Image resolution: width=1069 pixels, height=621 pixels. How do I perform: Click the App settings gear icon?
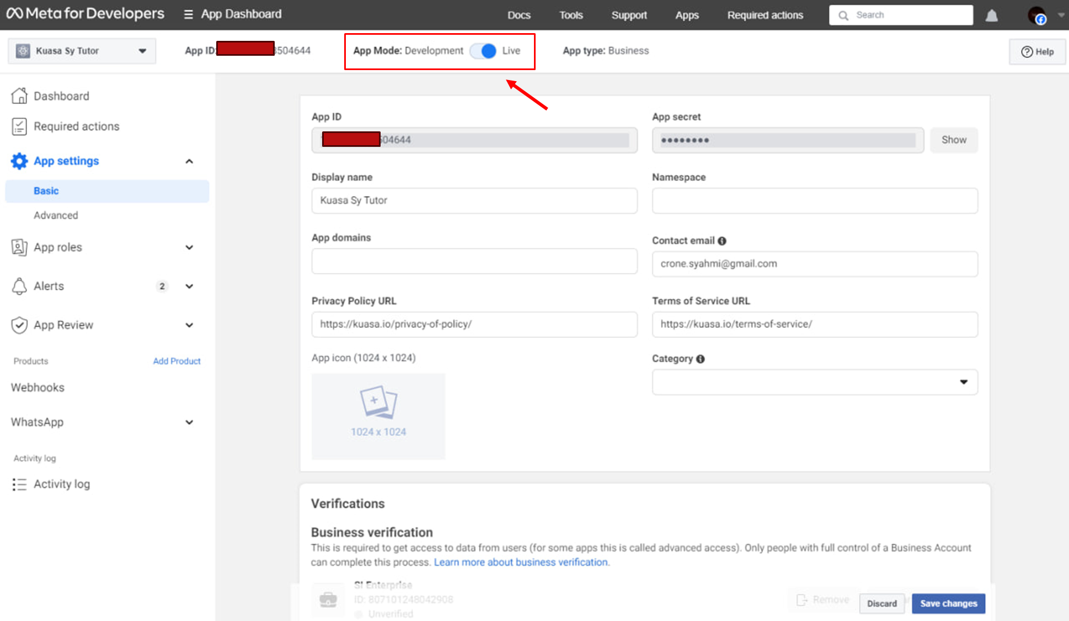[x=19, y=161]
